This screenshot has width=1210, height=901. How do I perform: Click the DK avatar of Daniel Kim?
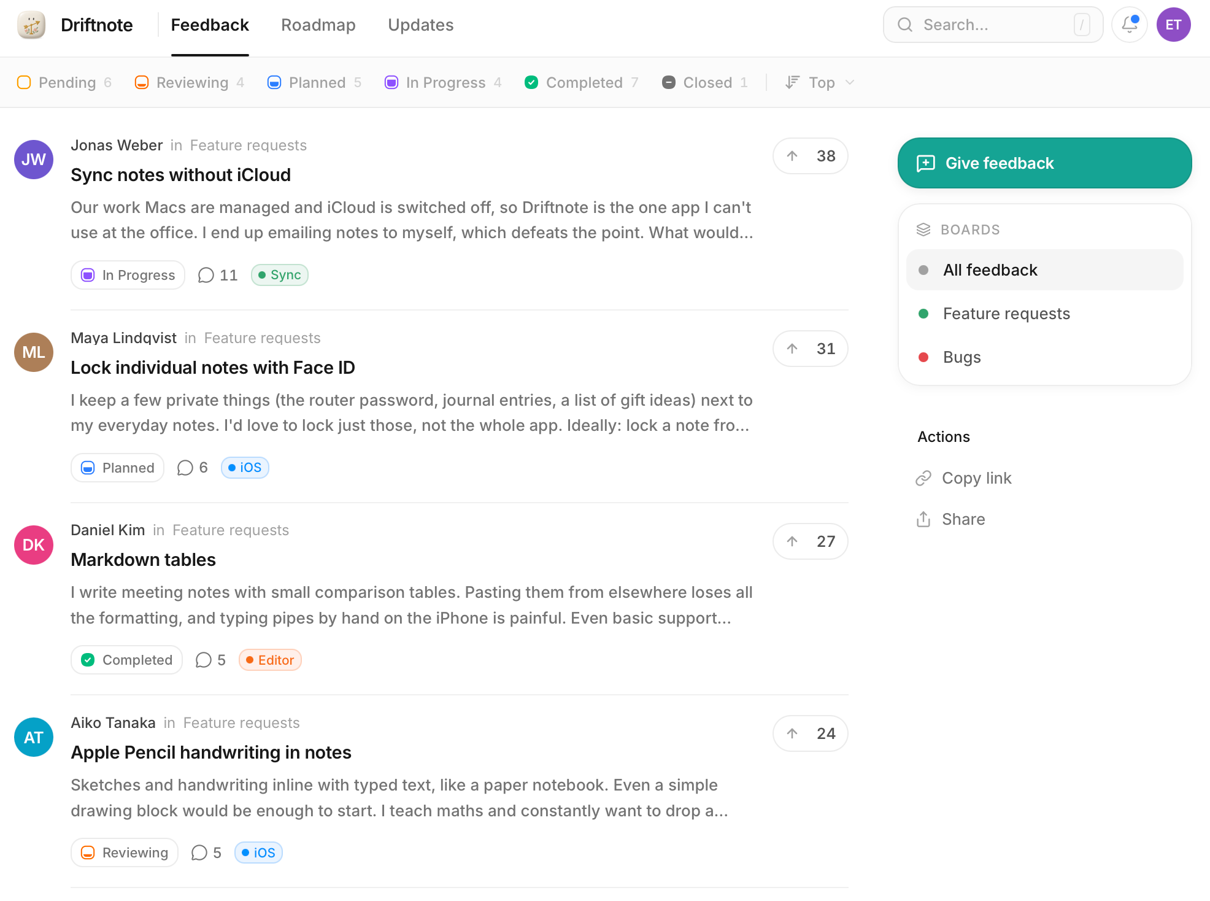point(34,545)
